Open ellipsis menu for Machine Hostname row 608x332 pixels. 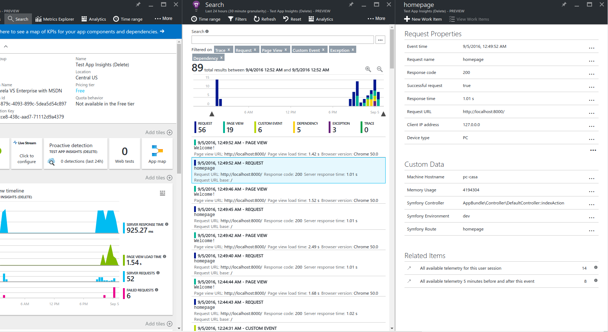pos(592,179)
